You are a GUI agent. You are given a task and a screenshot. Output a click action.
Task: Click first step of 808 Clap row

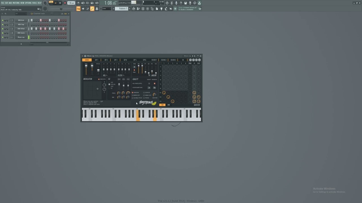coord(32,25)
